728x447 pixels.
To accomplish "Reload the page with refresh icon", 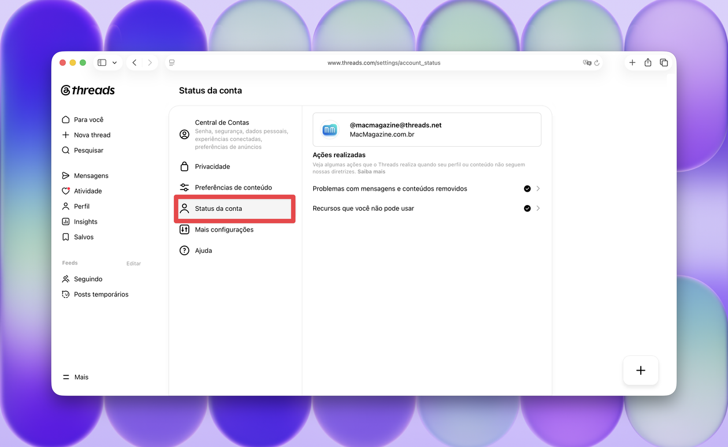I will 597,62.
